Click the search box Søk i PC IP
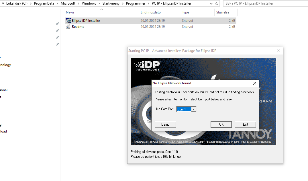The width and height of the screenshot is (308, 181). pyautogui.click(x=266, y=3)
